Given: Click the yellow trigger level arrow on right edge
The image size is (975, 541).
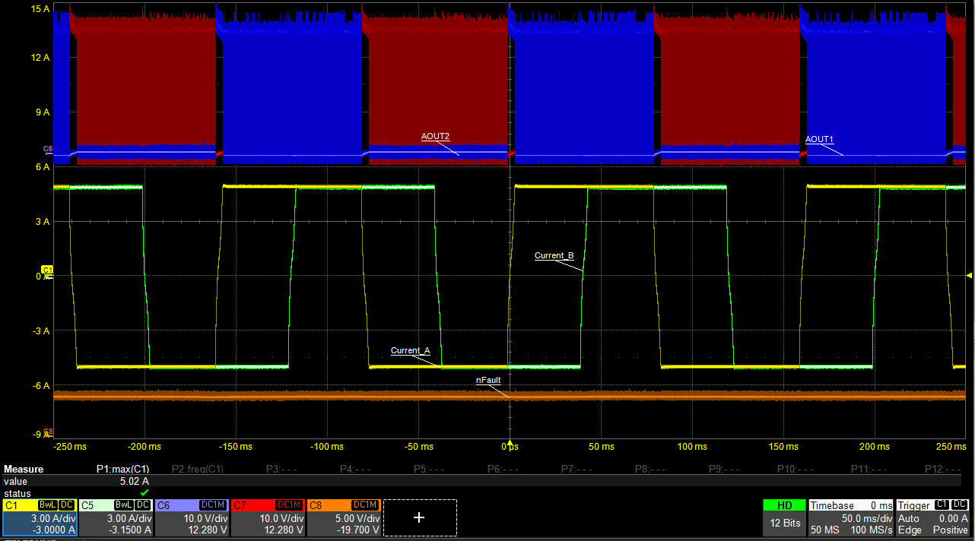Looking at the screenshot, I should [970, 277].
